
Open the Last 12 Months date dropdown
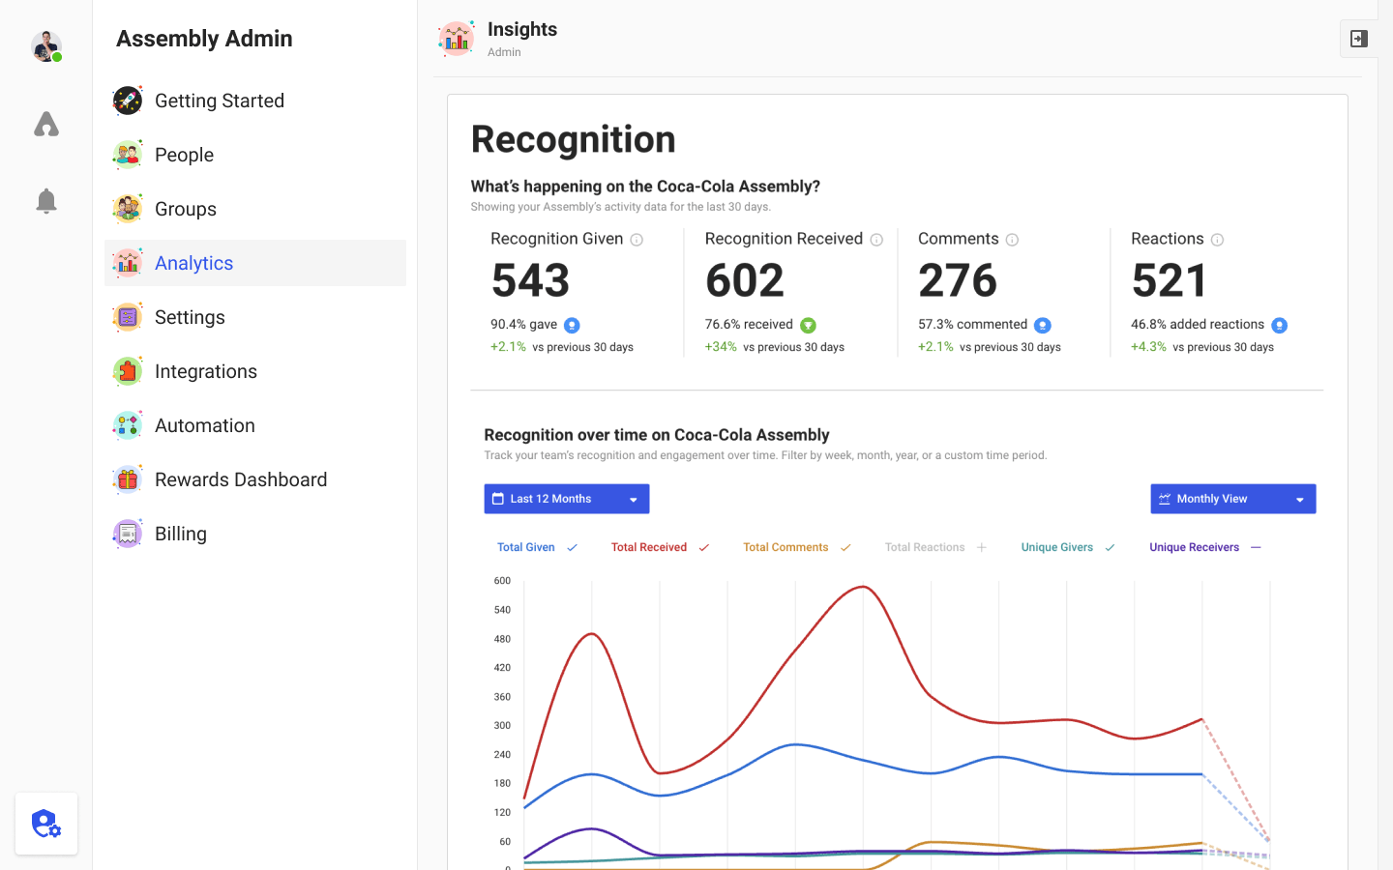point(567,499)
